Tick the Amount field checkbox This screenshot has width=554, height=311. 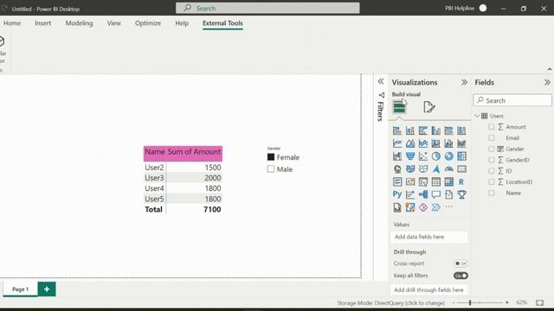[492, 127]
